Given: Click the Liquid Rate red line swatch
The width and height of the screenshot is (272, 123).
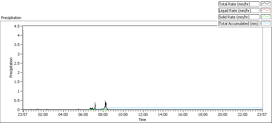Looking at the screenshot, I should pos(266,11).
